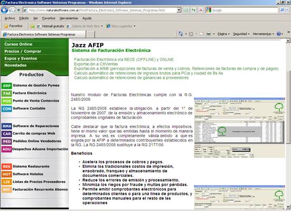Open the Herramientas command bar dropdown
The width and height of the screenshot is (291, 211).
(x=263, y=34)
